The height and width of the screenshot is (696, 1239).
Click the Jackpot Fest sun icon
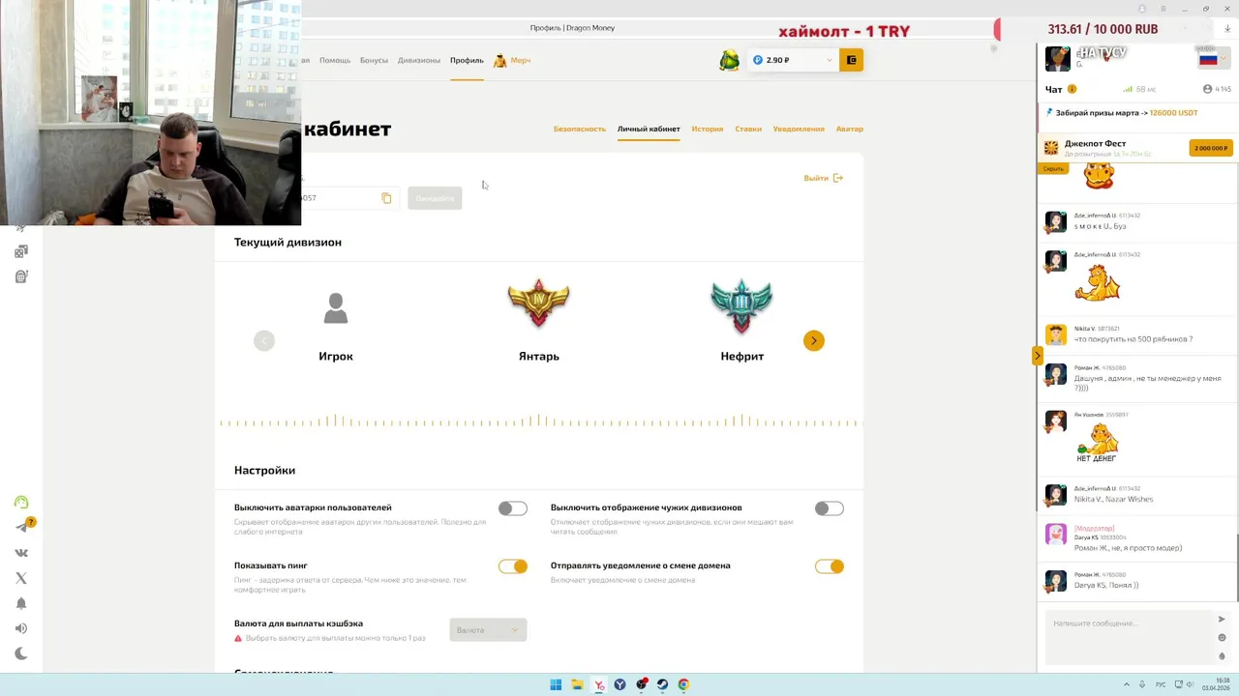(1051, 148)
